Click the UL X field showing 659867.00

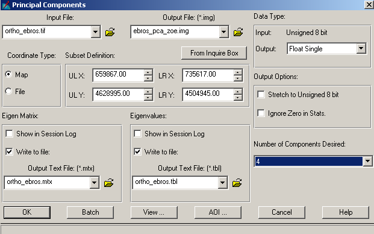click(x=119, y=75)
